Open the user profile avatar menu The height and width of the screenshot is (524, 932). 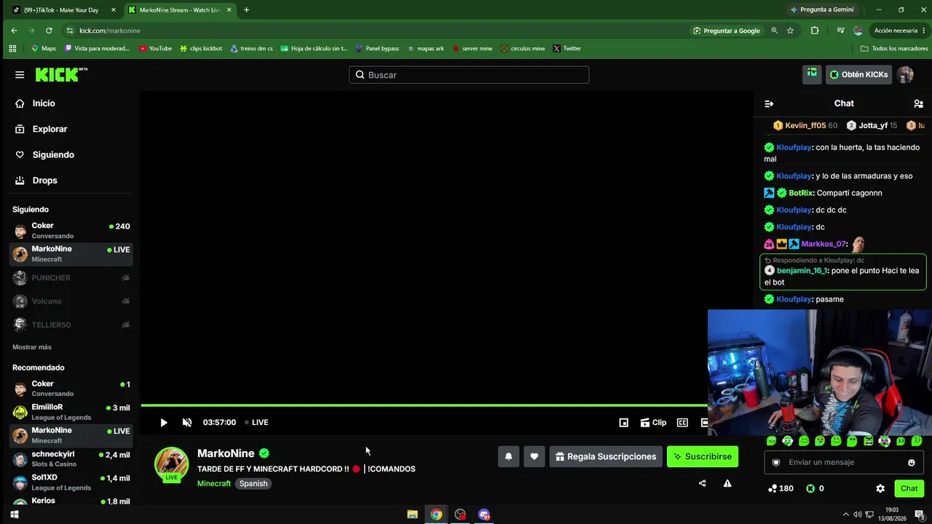[905, 74]
